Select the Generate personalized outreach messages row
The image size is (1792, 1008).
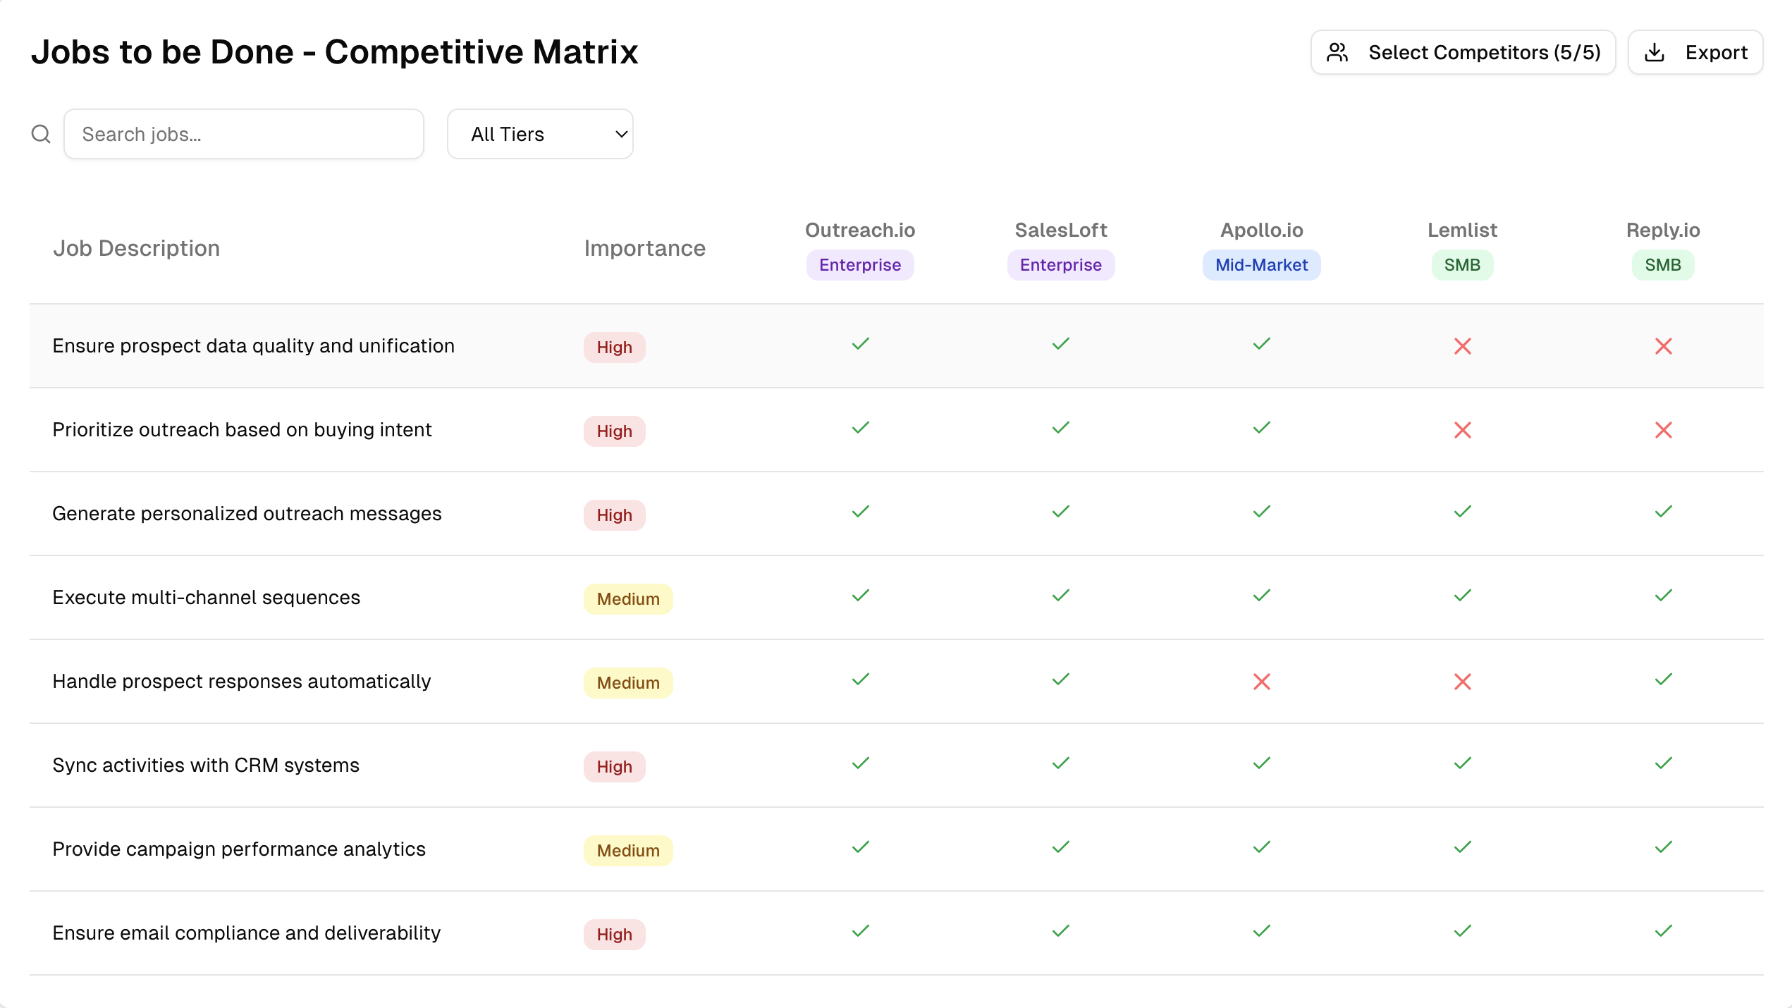(247, 514)
